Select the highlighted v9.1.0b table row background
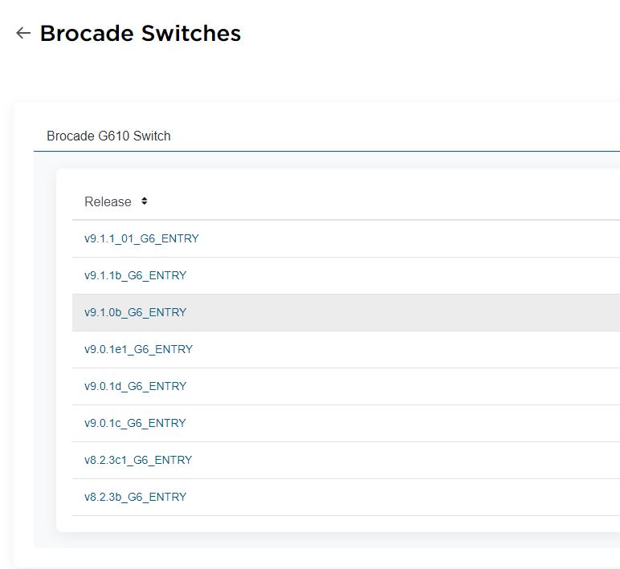 (x=402, y=312)
